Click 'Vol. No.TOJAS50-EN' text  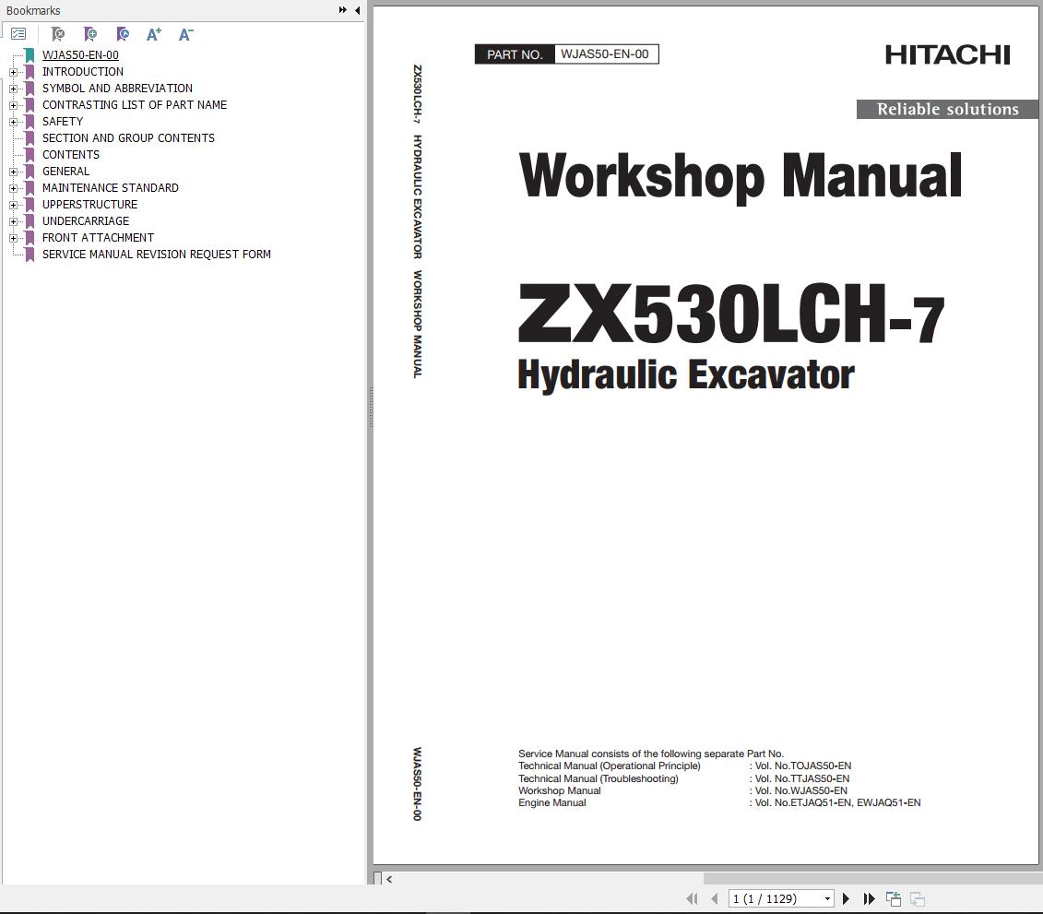point(803,766)
